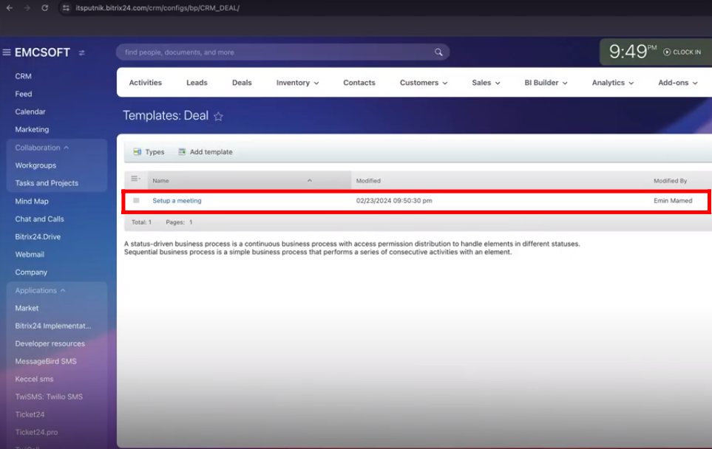Image resolution: width=712 pixels, height=449 pixels.
Task: Click the Add template icon
Action: 182,152
